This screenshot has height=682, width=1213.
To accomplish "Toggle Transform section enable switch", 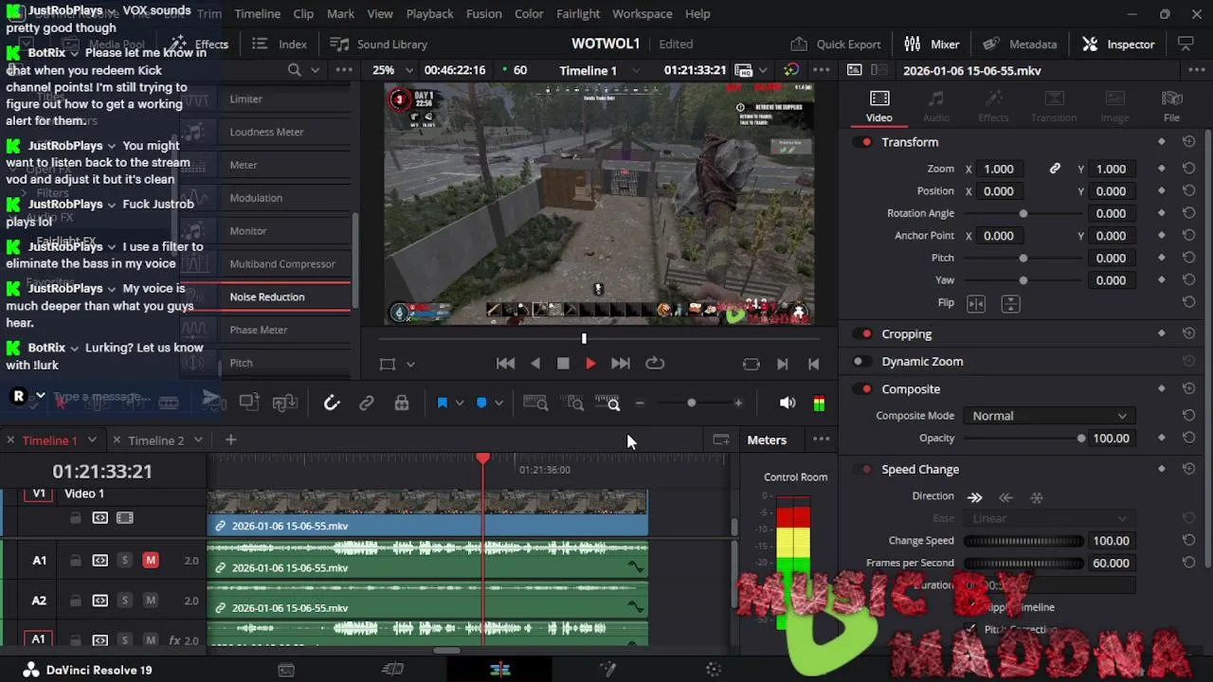I will (x=862, y=142).
